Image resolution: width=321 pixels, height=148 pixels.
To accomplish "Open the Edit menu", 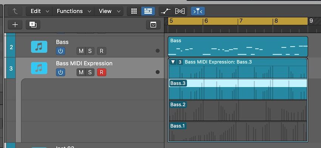I will [x=39, y=11].
